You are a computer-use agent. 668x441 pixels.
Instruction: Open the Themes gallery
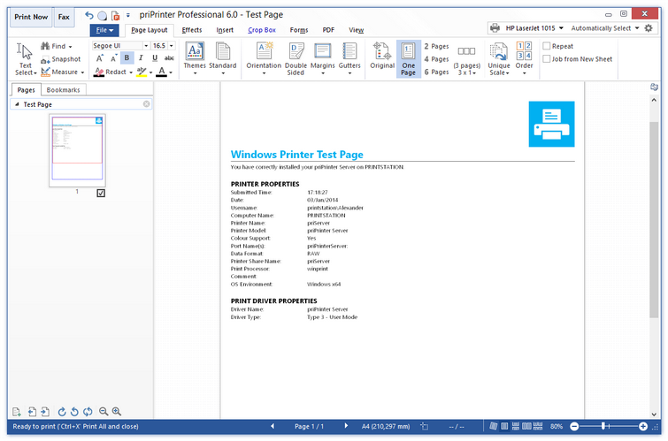click(195, 59)
